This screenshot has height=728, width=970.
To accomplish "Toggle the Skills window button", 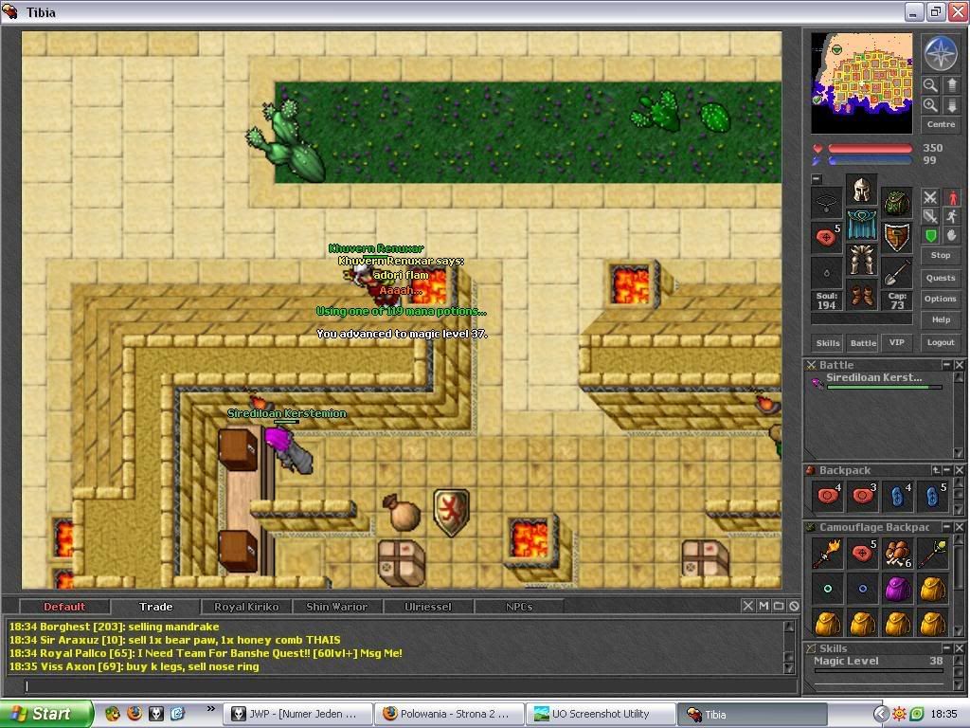I will point(827,342).
